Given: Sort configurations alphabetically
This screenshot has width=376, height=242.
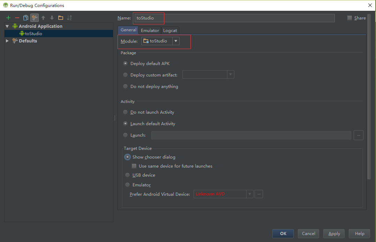Looking at the screenshot, I should [69, 18].
